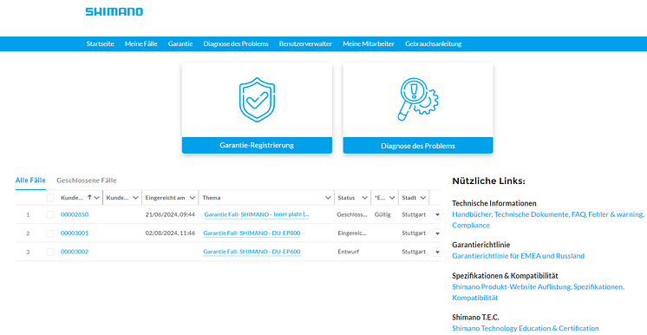The image size is (647, 335).
Task: Open Gebrauchsanleitung menu item
Action: (434, 43)
